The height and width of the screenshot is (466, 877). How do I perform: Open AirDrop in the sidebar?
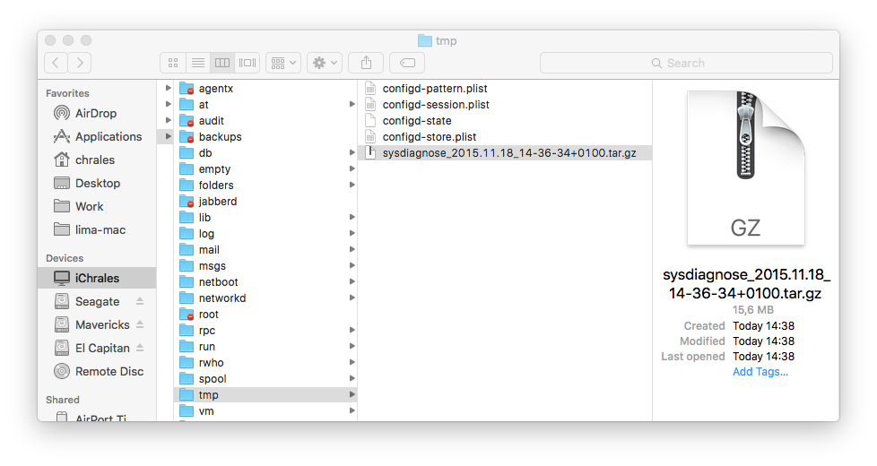96,114
